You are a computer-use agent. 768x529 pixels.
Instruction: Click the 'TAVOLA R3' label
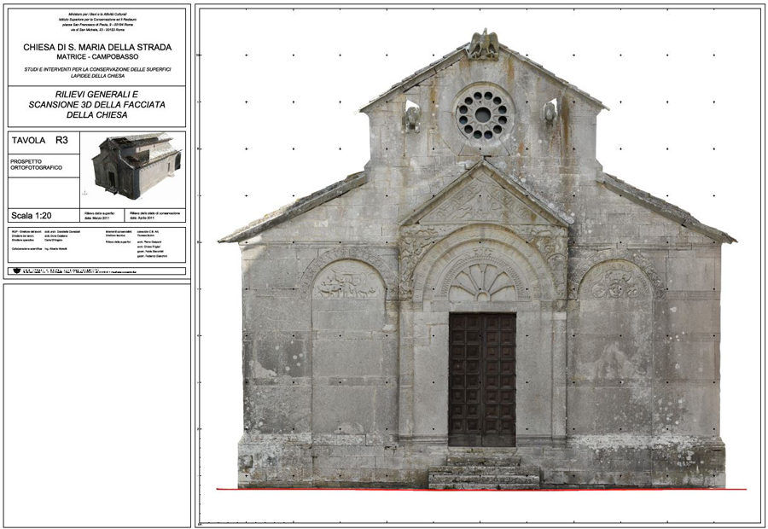point(39,141)
